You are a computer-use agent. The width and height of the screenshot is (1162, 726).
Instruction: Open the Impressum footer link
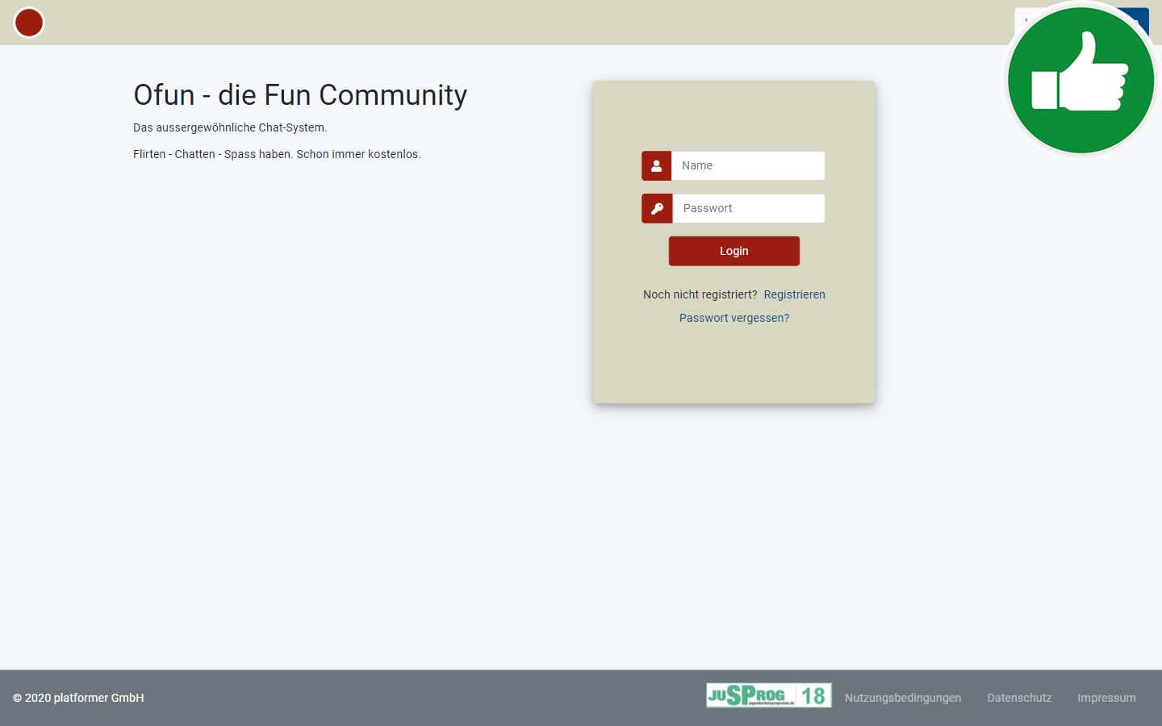coord(1106,699)
